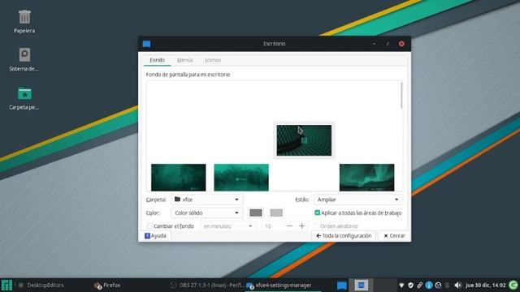This screenshot has width=520, height=292.
Task: Click the green session icon at the panel's end
Action: click(513, 285)
